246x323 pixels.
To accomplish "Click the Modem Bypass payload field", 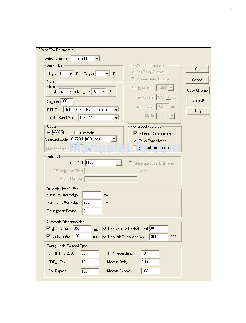I will point(151,271).
